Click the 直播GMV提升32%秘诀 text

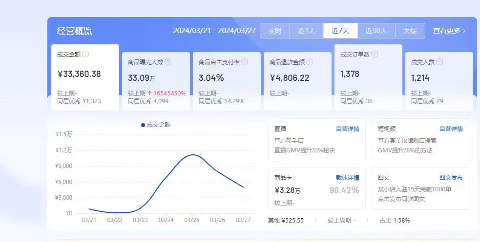(305, 150)
